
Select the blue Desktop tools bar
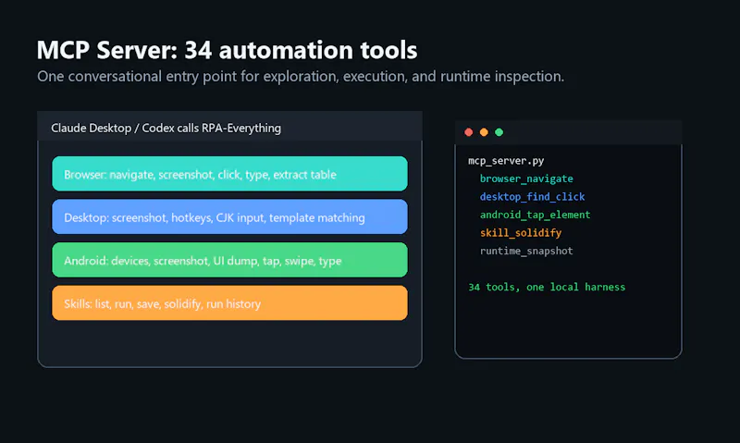pyautogui.click(x=229, y=216)
